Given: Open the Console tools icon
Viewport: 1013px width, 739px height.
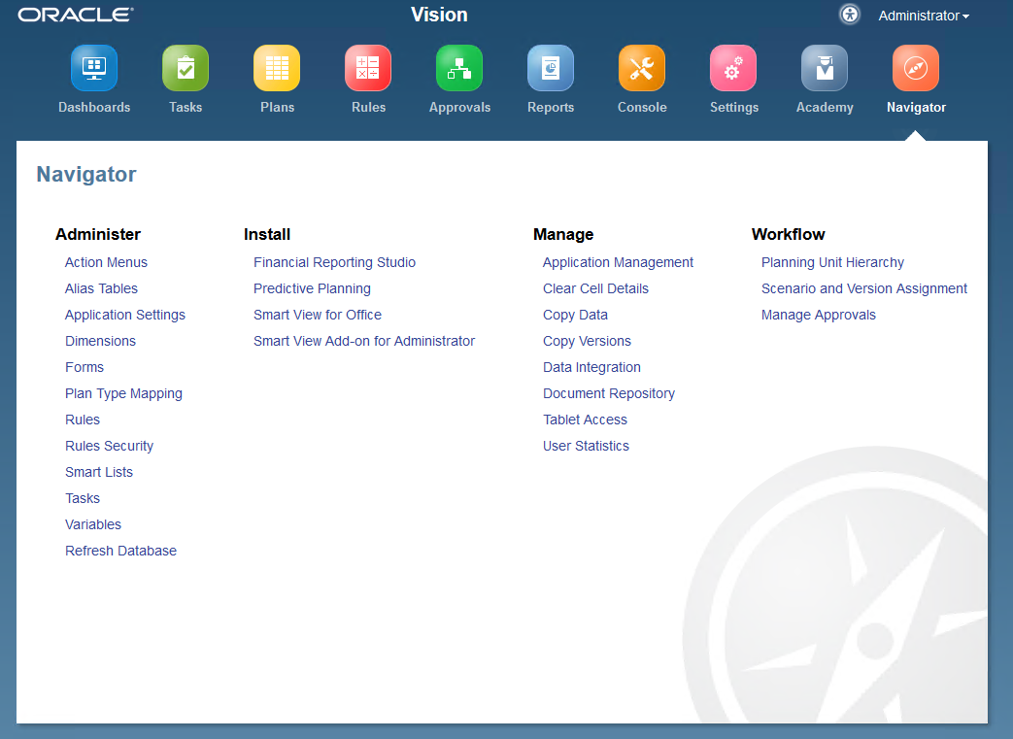Looking at the screenshot, I should [642, 68].
